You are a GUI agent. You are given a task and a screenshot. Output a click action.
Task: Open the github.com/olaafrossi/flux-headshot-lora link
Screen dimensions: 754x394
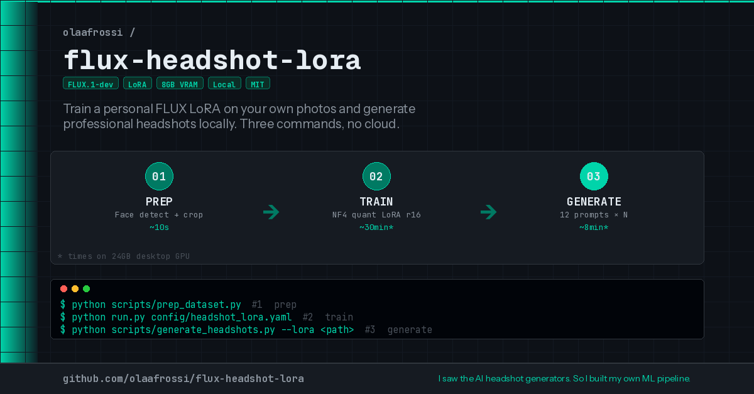coord(183,378)
